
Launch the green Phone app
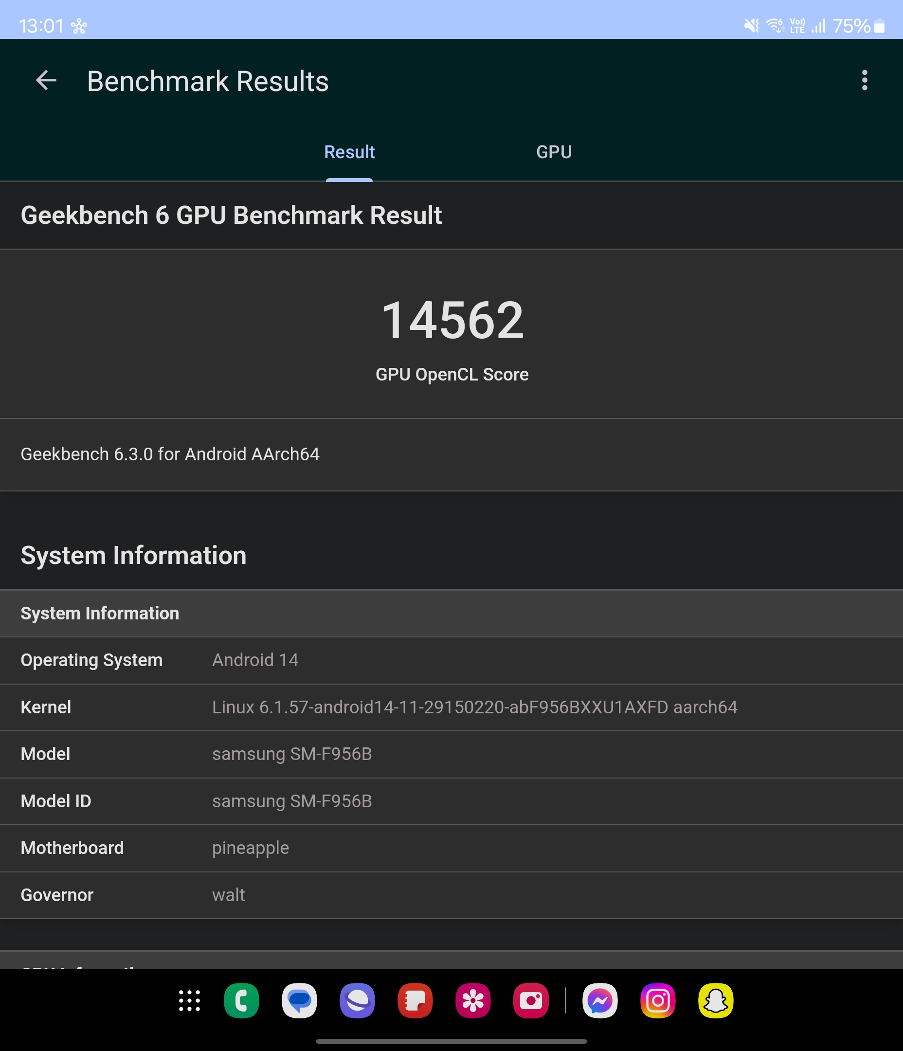pyautogui.click(x=241, y=1001)
